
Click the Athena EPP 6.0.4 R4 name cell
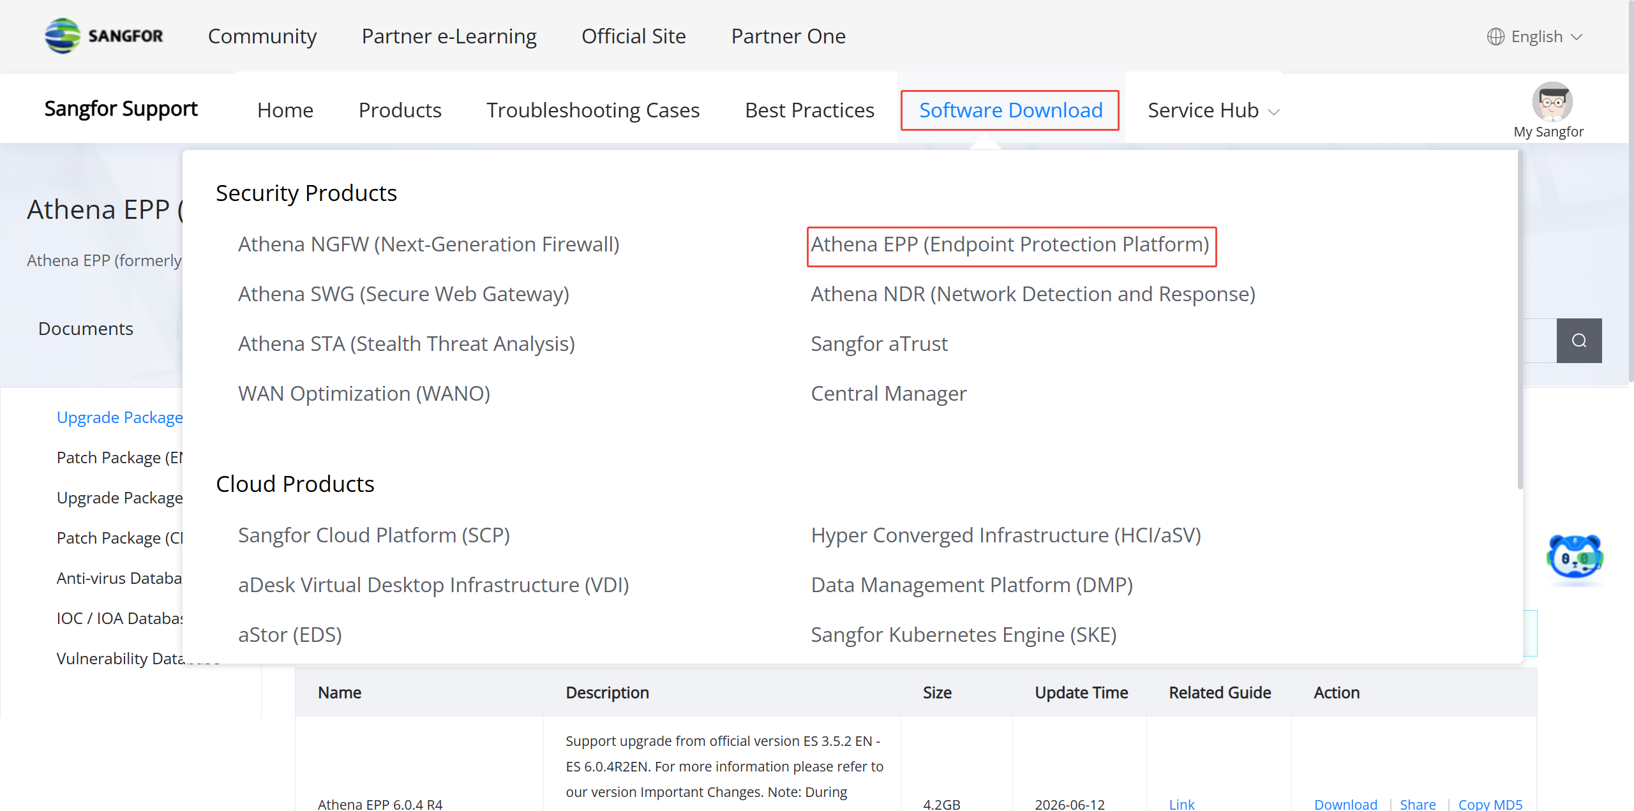point(380,804)
